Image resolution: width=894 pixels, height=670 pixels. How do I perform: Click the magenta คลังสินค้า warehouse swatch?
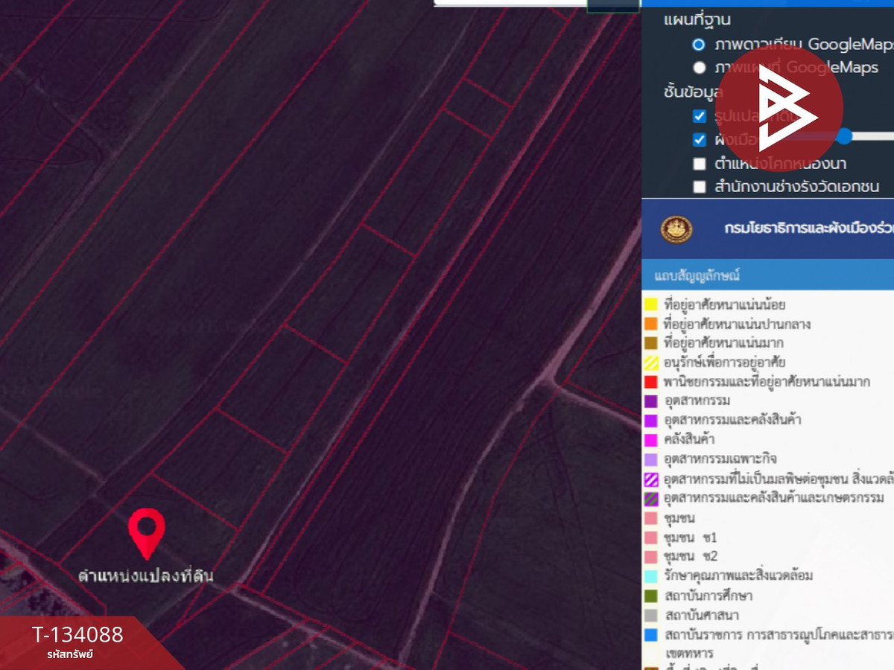[650, 440]
